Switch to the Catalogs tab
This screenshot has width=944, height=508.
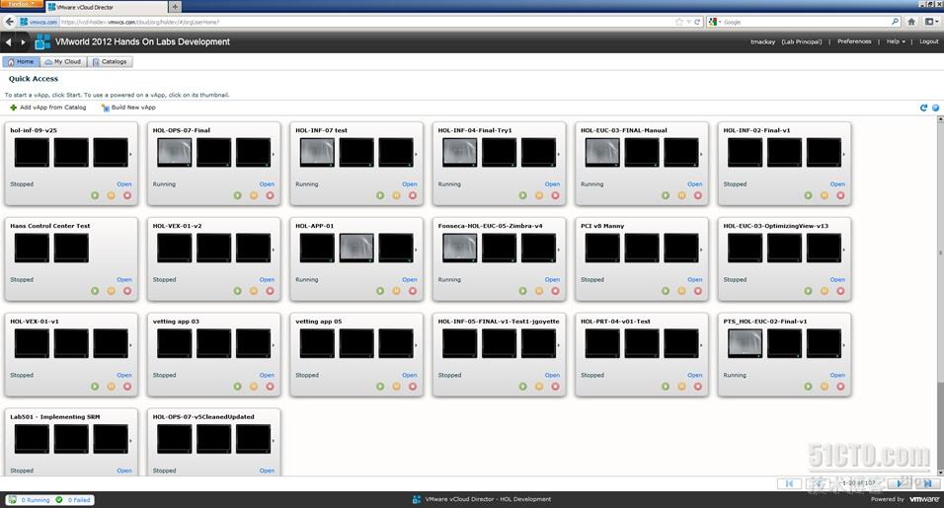[110, 61]
